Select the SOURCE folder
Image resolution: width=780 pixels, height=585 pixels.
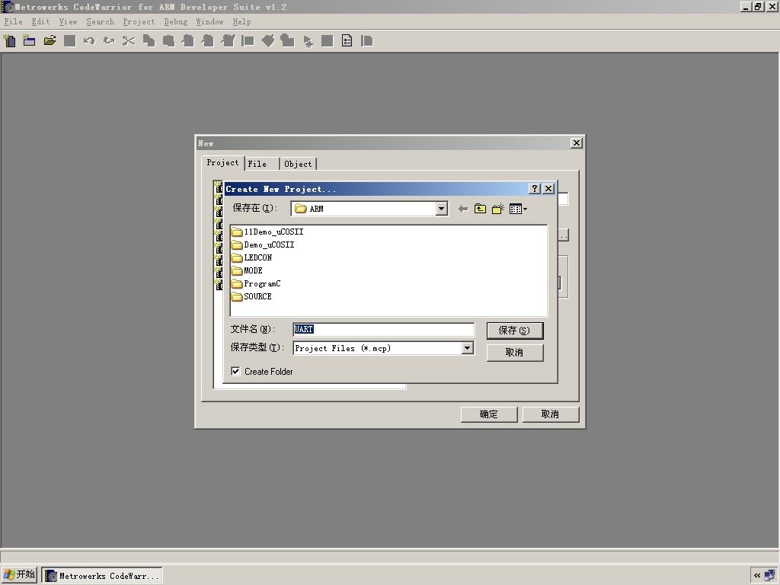tap(251, 296)
